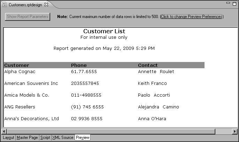Image resolution: width=239 pixels, height=142 pixels.
Task: Click the Customer column header
Action: point(17,65)
